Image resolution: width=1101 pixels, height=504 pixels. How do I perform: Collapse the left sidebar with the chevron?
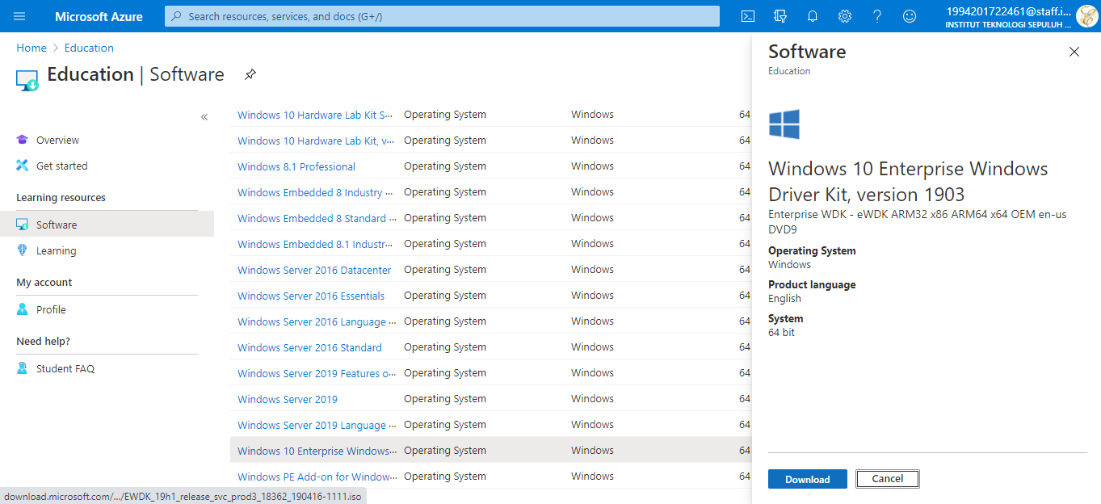pyautogui.click(x=204, y=117)
